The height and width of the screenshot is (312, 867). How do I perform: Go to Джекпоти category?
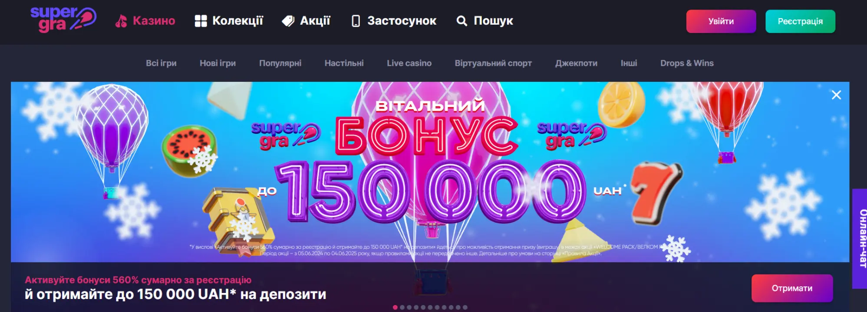click(x=576, y=63)
